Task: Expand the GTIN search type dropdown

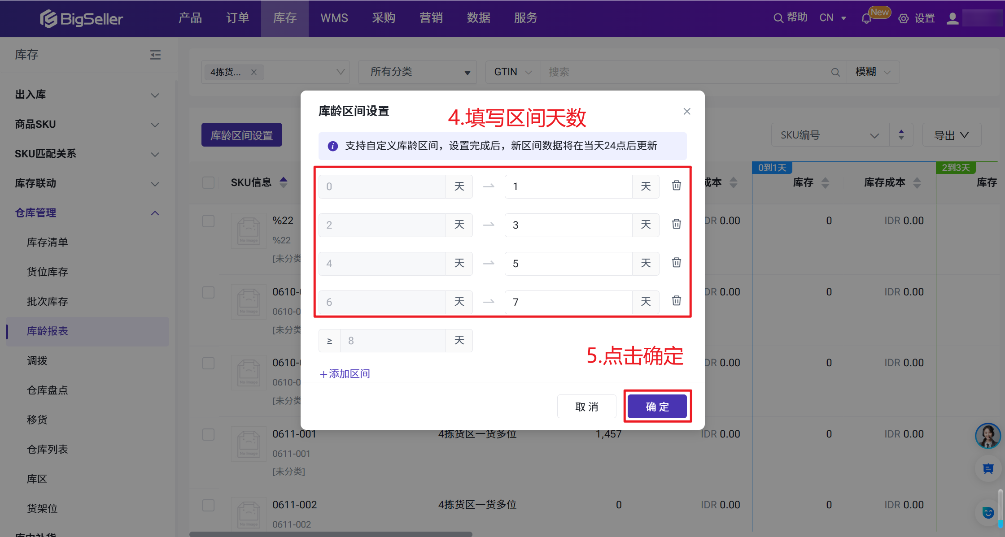Action: (x=512, y=72)
